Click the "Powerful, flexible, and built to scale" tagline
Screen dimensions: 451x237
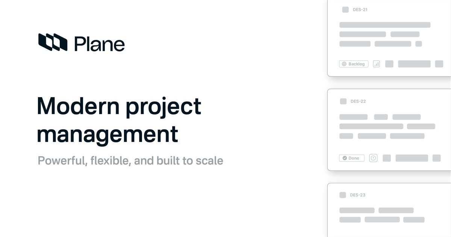click(x=130, y=161)
